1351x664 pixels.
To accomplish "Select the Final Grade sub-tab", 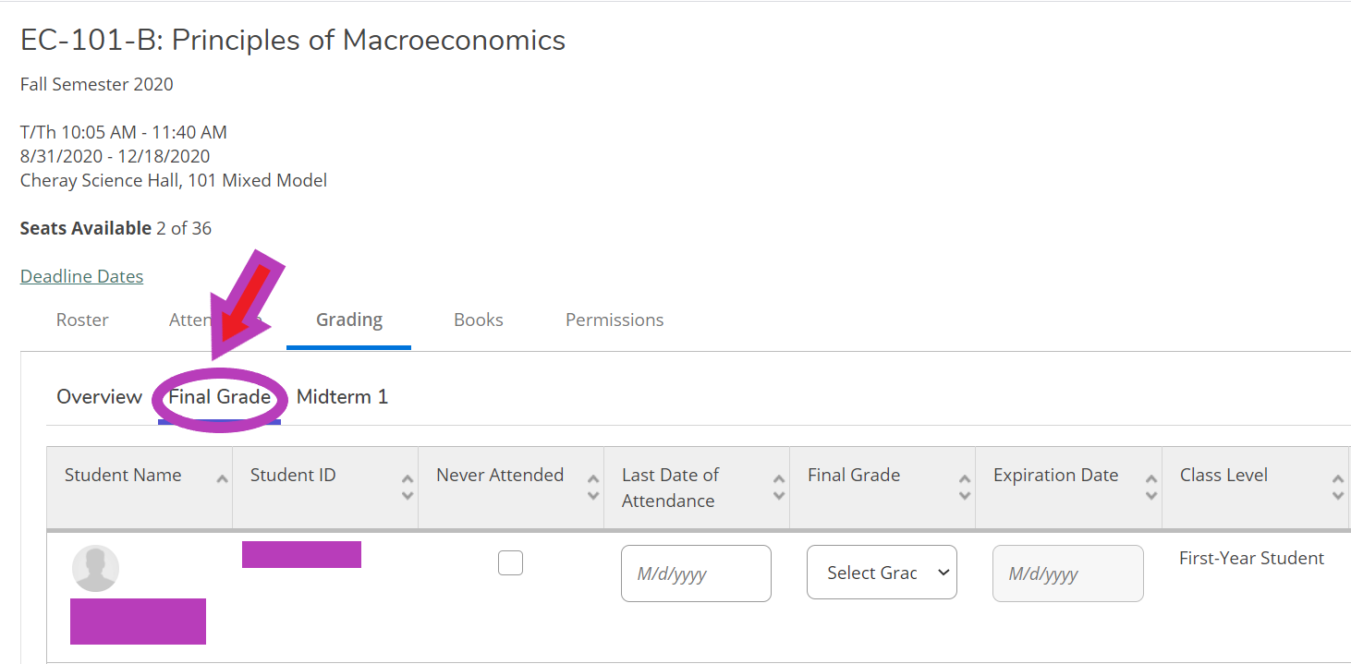I will [219, 397].
